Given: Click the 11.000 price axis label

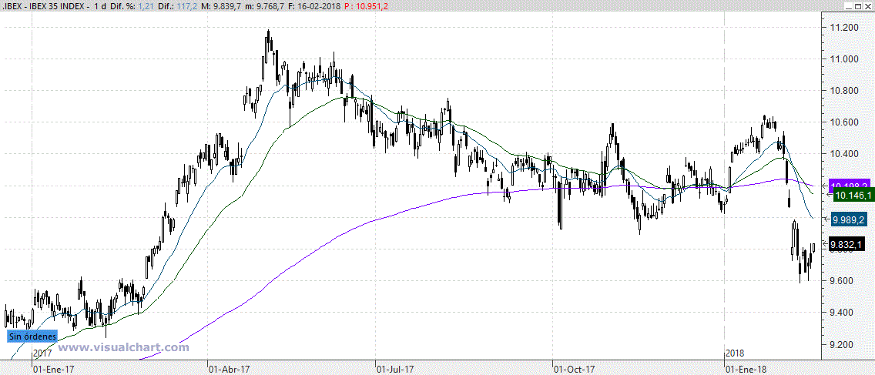Looking at the screenshot, I should pos(843,60).
